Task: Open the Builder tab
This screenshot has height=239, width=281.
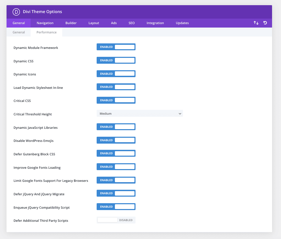Action: click(71, 23)
